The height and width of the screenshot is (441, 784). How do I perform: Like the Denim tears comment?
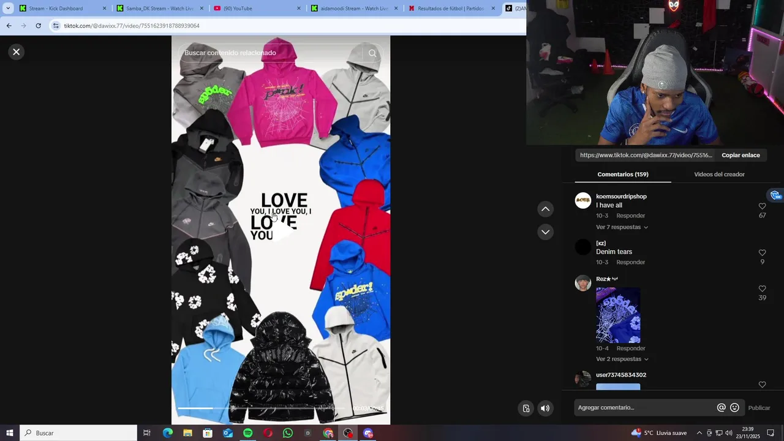(x=762, y=252)
